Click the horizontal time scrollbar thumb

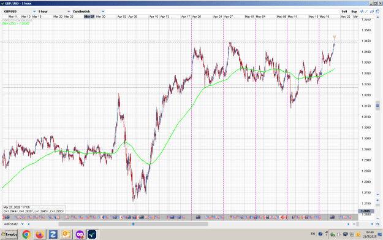(x=134, y=224)
